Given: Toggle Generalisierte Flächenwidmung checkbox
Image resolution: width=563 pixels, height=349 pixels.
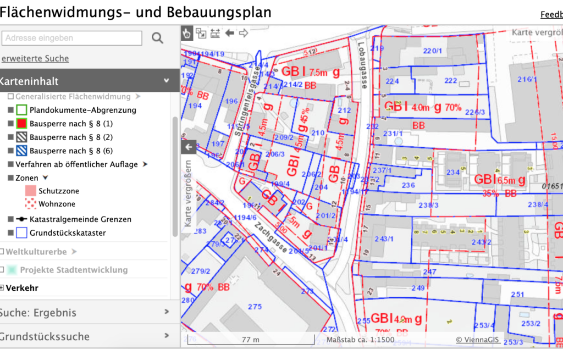Looking at the screenshot, I should pos(10,97).
